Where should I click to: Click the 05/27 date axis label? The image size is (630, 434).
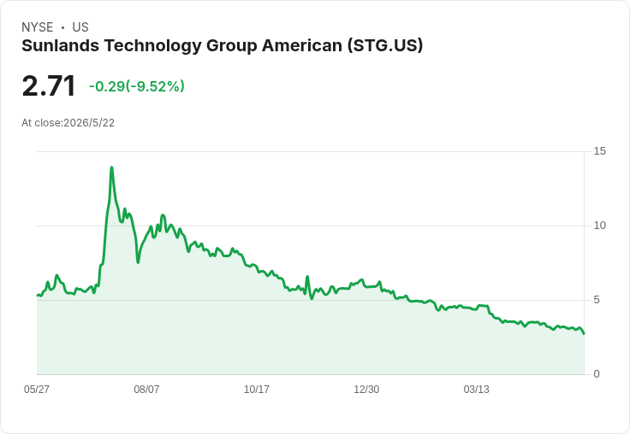37,389
